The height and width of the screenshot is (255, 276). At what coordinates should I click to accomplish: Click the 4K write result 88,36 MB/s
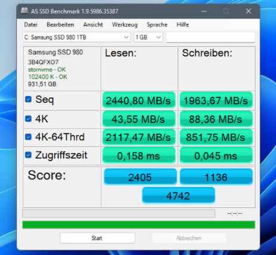coord(216,119)
